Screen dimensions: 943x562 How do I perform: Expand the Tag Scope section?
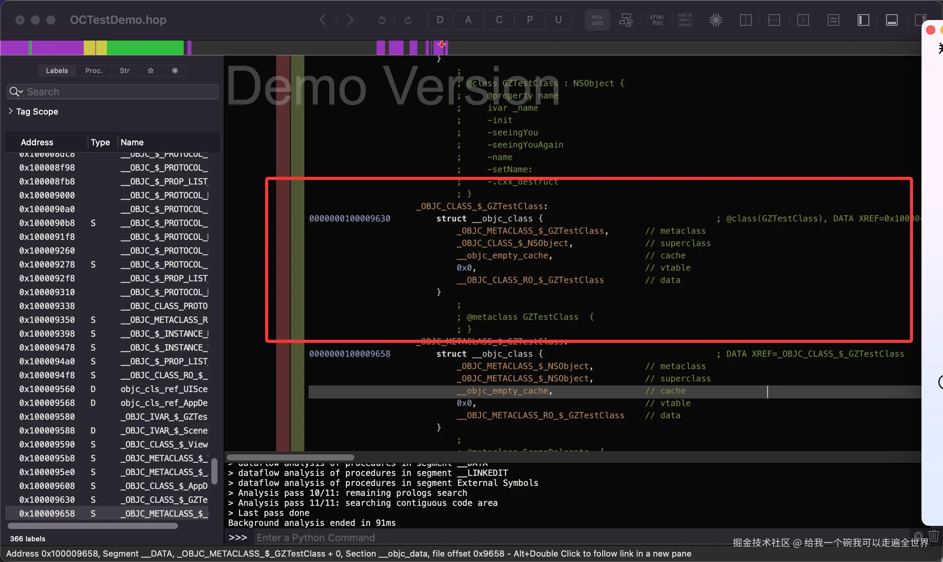pos(10,111)
